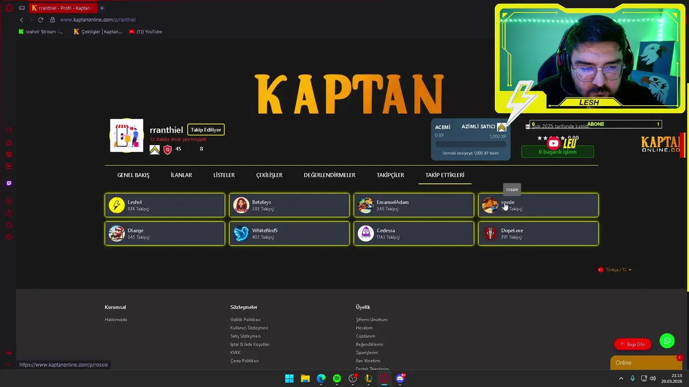689x387 pixels.
Task: Open DopeLore's red avatar
Action: [x=490, y=233]
